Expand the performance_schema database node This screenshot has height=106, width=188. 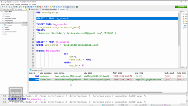tap(2, 32)
